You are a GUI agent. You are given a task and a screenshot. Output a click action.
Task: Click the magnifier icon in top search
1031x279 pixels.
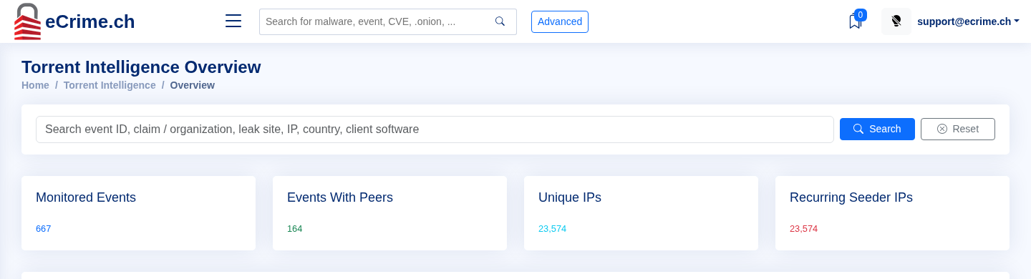click(x=500, y=21)
